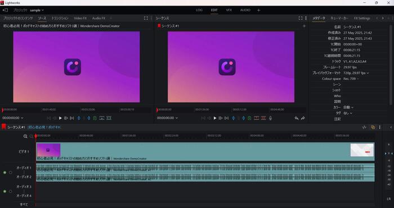Click the video clip's start thumbnail

[48, 150]
